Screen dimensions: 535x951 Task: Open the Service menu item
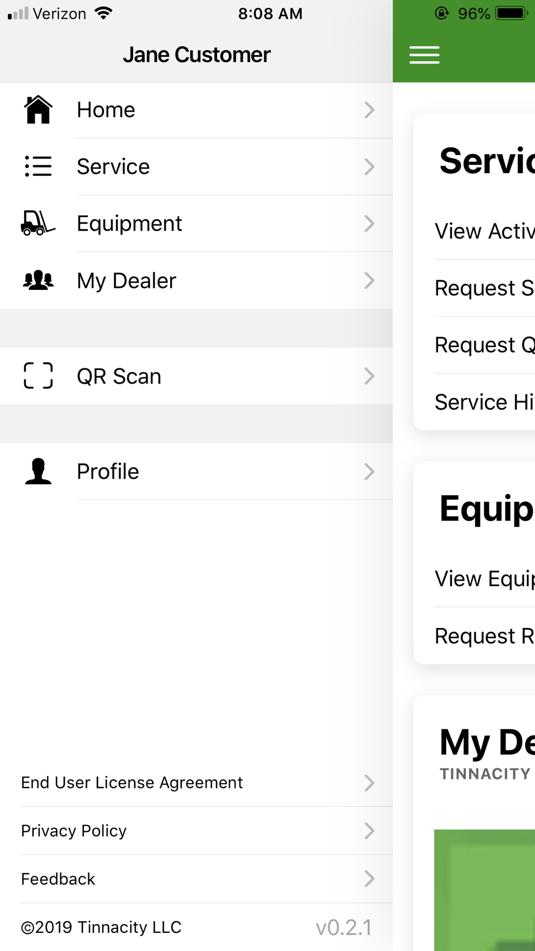click(x=113, y=166)
